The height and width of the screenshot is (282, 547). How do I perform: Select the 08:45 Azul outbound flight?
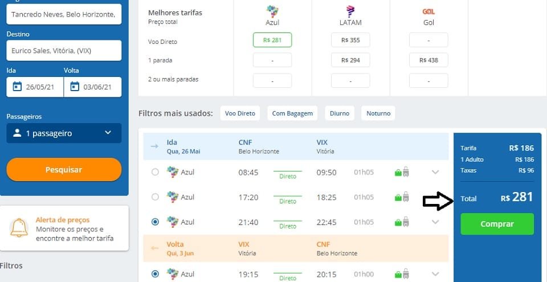tap(155, 172)
